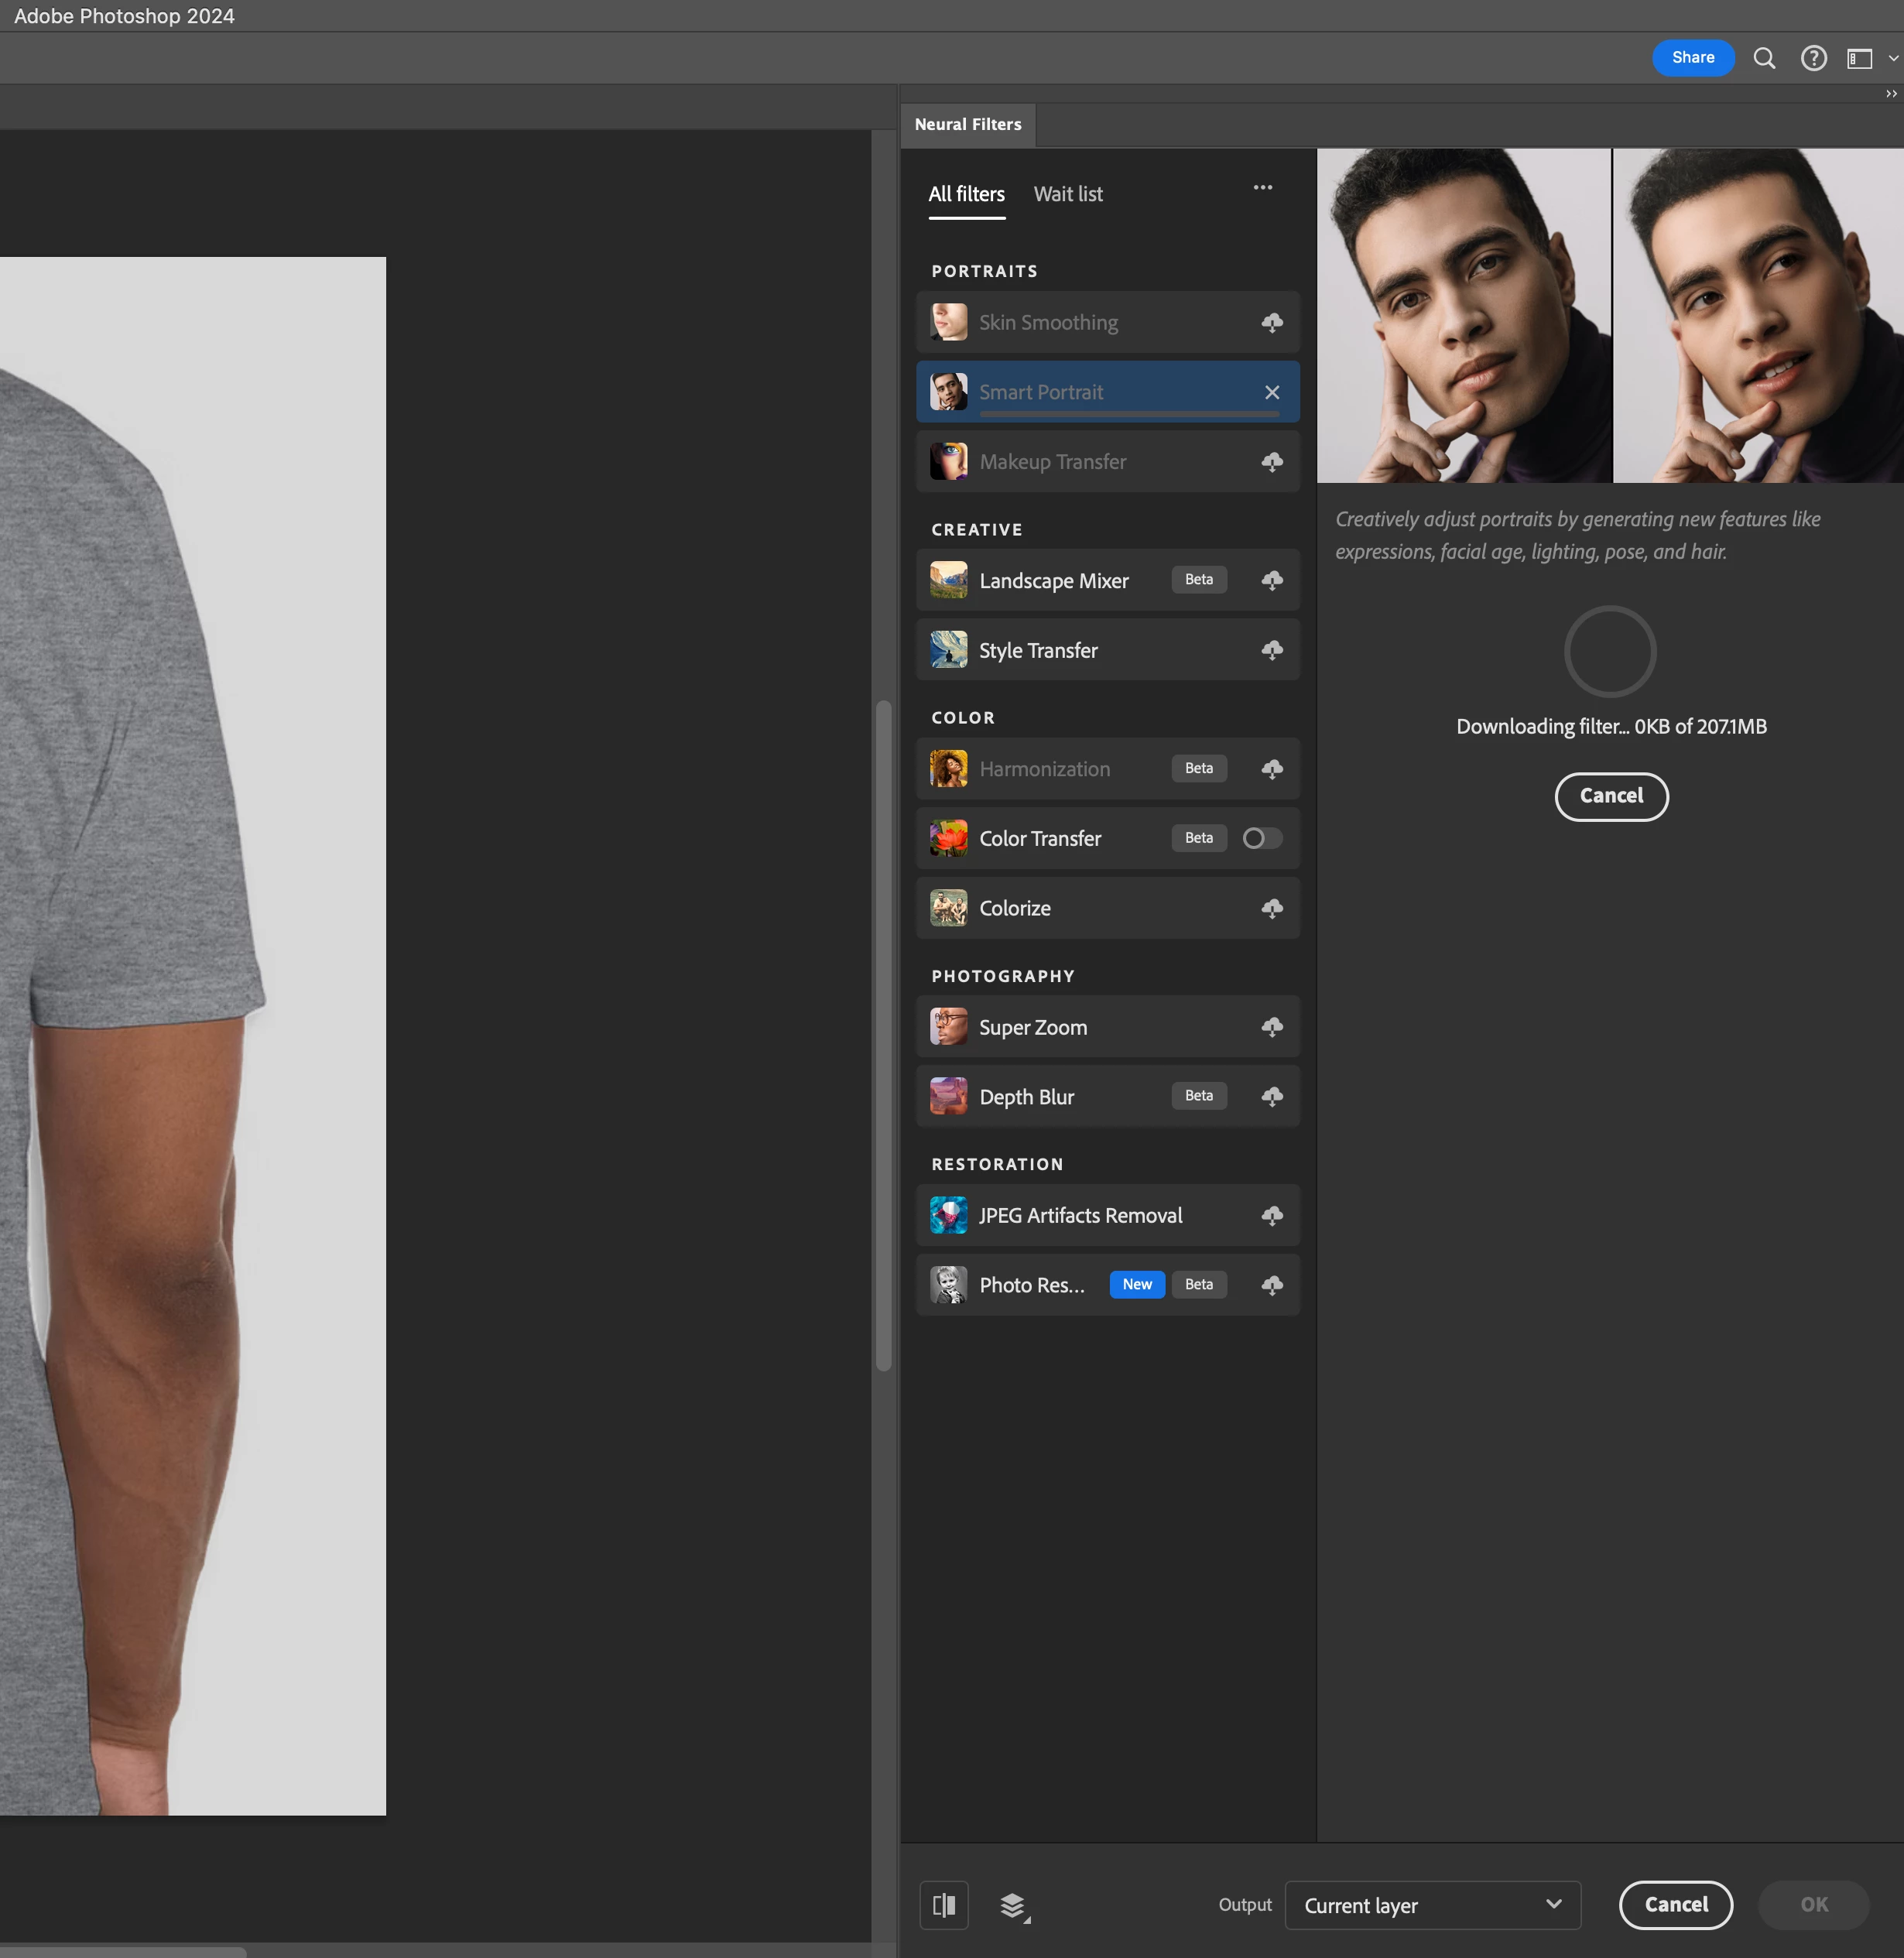Cancel Smart Portrait download with X
Viewport: 1904px width, 1958px height.
tap(1271, 392)
